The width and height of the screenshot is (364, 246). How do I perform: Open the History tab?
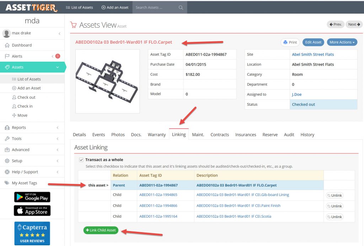tap(307, 135)
